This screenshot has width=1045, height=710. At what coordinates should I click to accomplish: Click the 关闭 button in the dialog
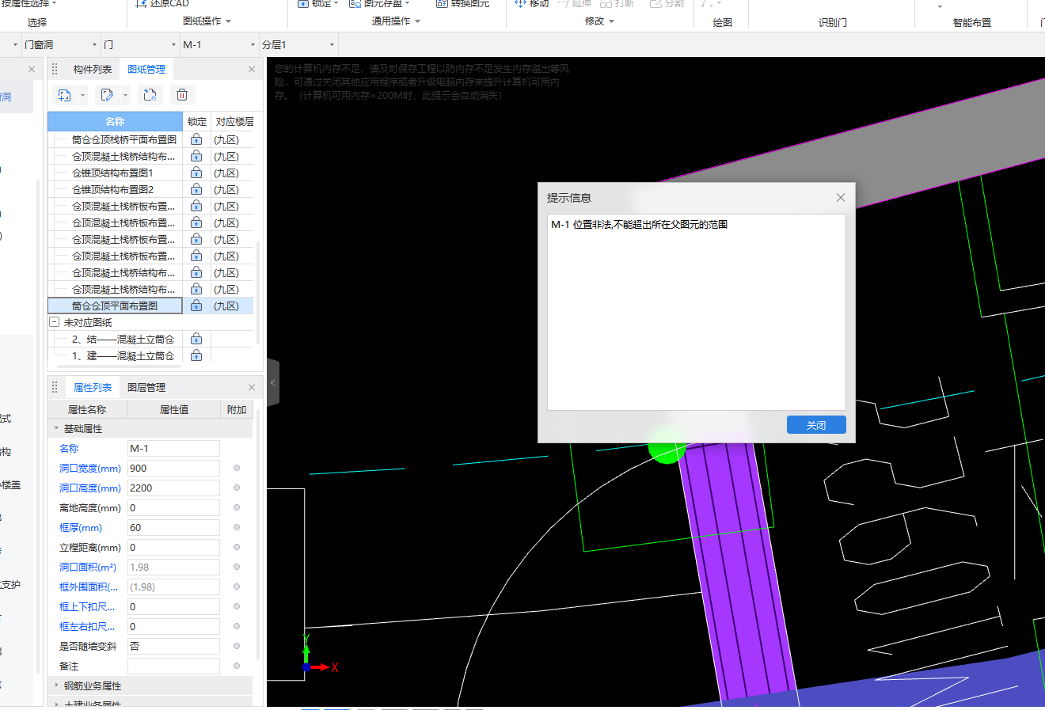[816, 425]
